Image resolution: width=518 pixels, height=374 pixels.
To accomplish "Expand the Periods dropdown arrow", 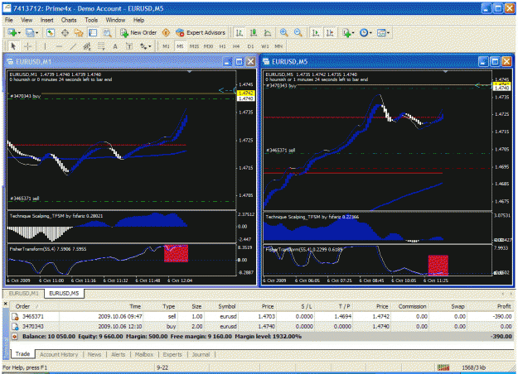I will (370, 33).
